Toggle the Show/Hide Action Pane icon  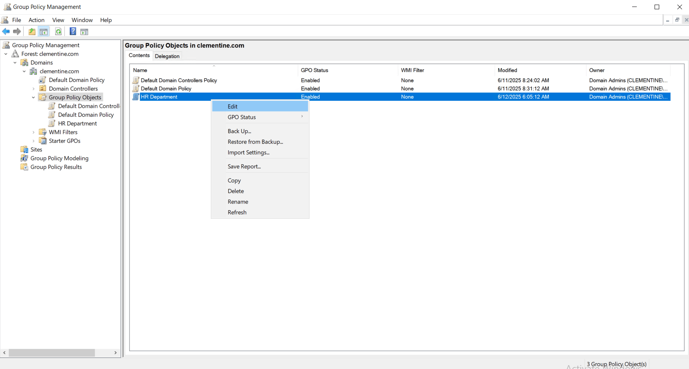84,32
